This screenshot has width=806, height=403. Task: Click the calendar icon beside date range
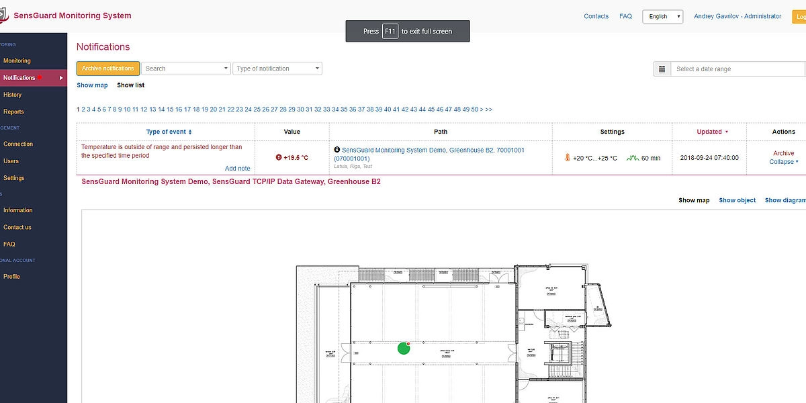tap(662, 69)
